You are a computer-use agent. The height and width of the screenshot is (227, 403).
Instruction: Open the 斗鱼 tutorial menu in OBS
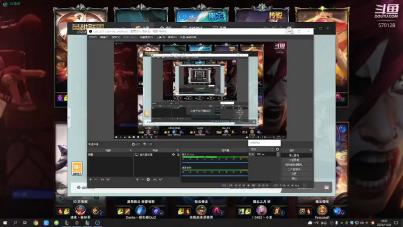point(188,37)
